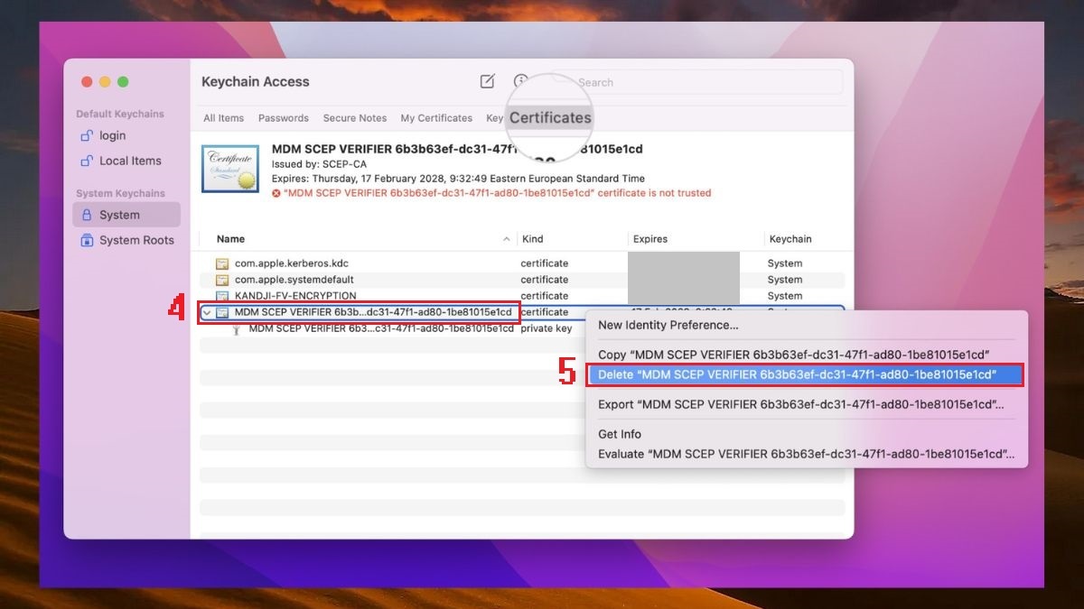This screenshot has width=1084, height=609.
Task: Click the "Issued by: SCEP-CA" text
Action: (x=319, y=164)
